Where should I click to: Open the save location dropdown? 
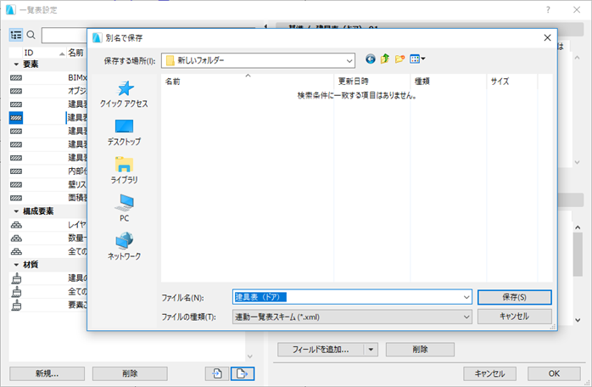pyautogui.click(x=349, y=60)
